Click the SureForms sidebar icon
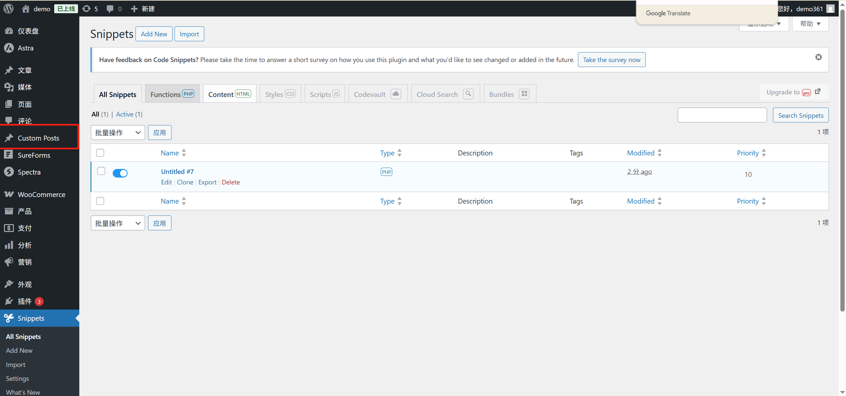The width and height of the screenshot is (846, 396). coord(9,155)
